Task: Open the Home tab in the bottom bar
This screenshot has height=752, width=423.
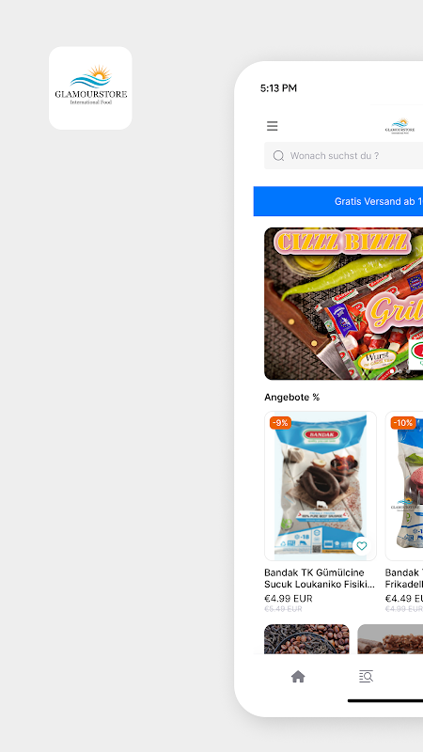Action: click(298, 676)
